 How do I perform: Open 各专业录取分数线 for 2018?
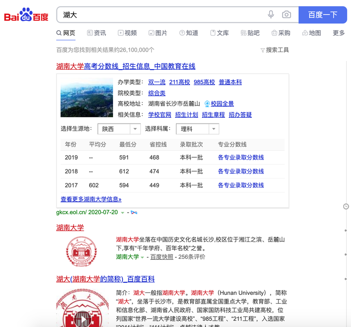coord(241,171)
